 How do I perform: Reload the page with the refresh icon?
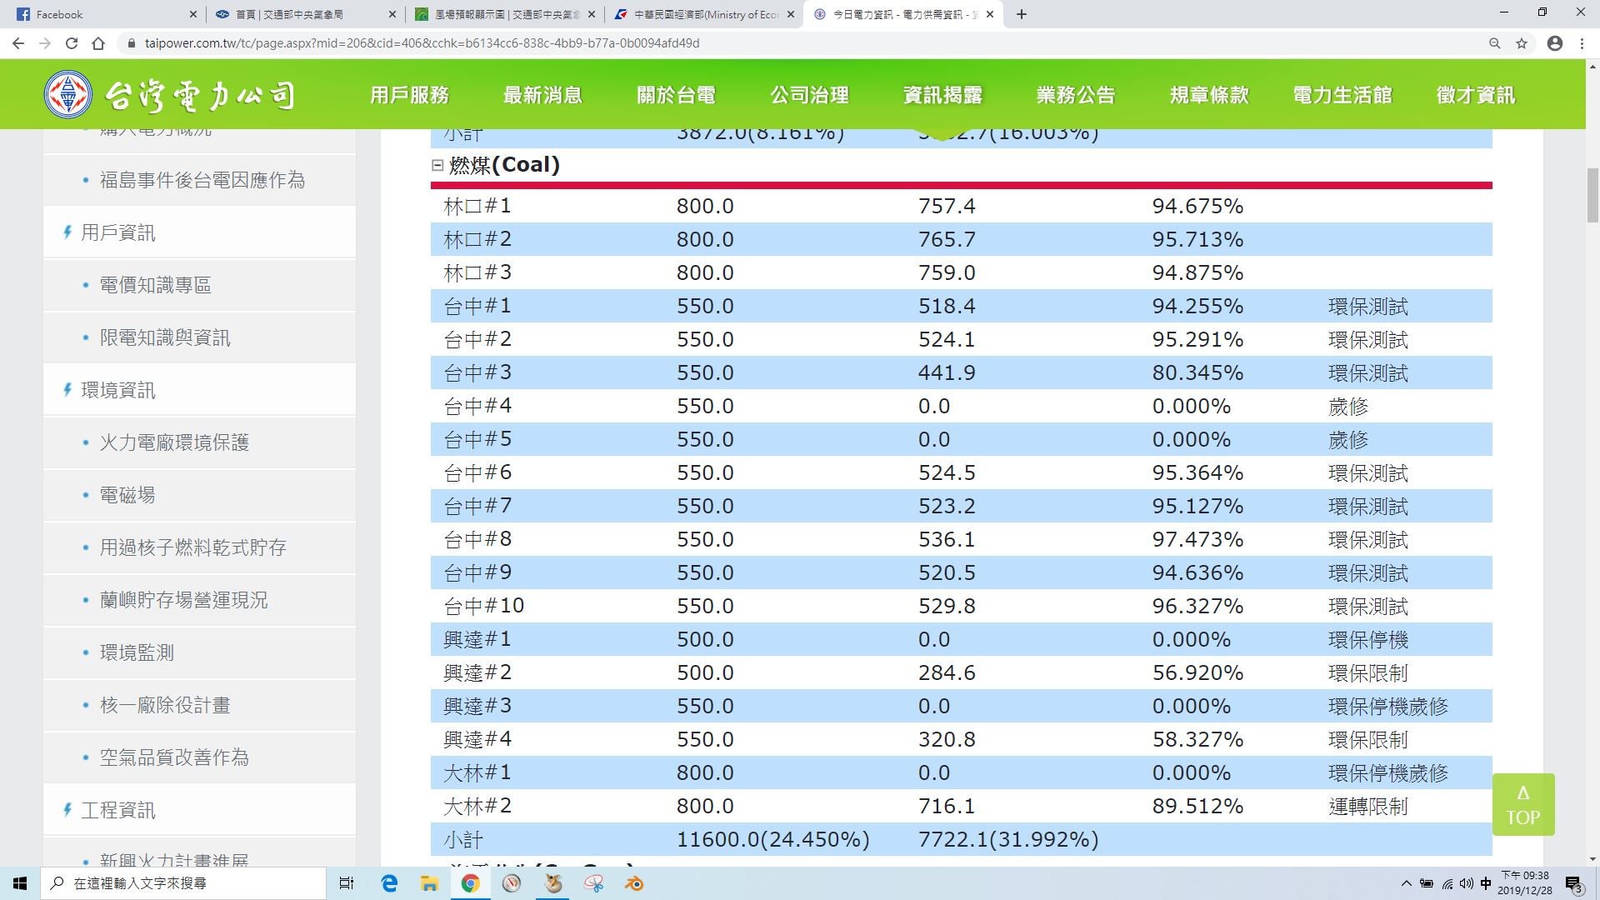click(x=72, y=43)
